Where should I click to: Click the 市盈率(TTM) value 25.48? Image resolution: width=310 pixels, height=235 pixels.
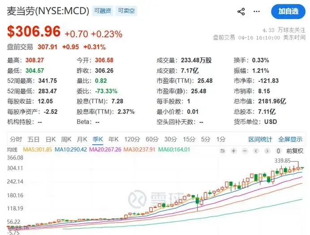tap(205, 81)
